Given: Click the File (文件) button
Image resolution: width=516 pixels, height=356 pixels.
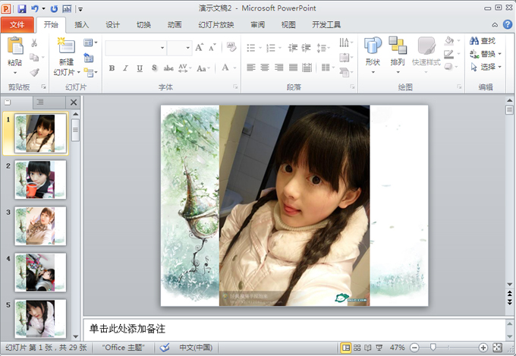Looking at the screenshot, I should (17, 24).
